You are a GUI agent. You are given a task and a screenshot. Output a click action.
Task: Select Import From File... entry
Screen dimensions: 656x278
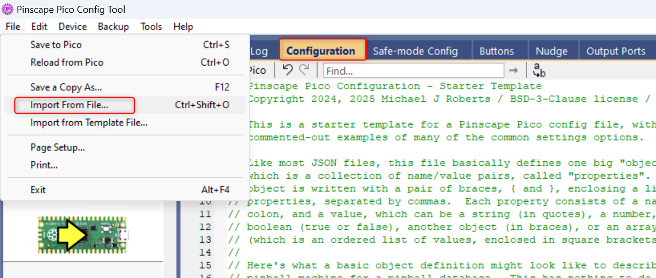click(x=125, y=105)
